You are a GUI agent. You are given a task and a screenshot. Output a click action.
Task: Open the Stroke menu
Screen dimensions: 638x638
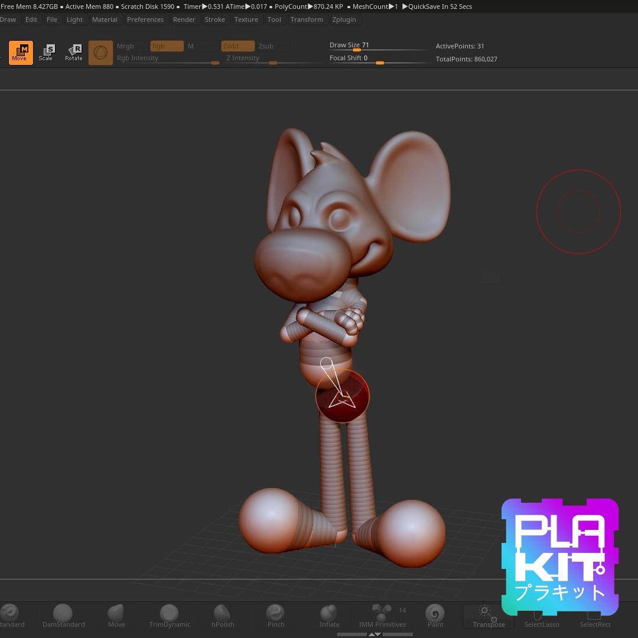[214, 19]
